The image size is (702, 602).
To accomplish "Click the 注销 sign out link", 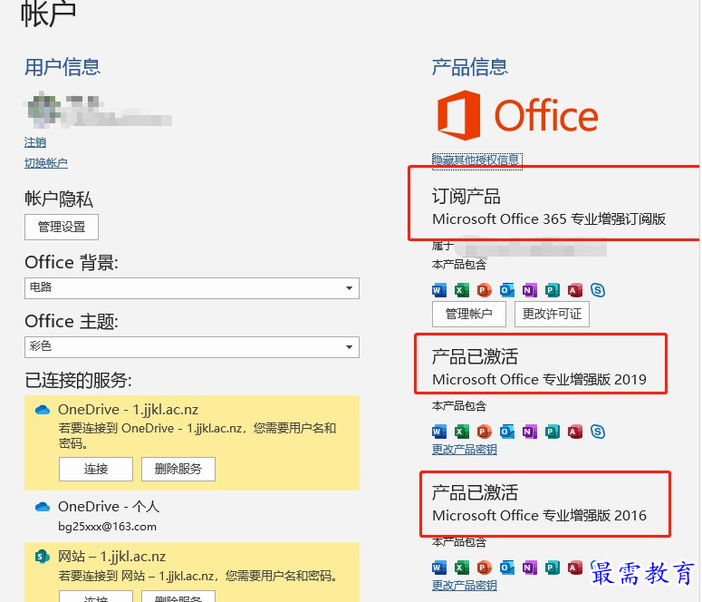I will pyautogui.click(x=35, y=142).
